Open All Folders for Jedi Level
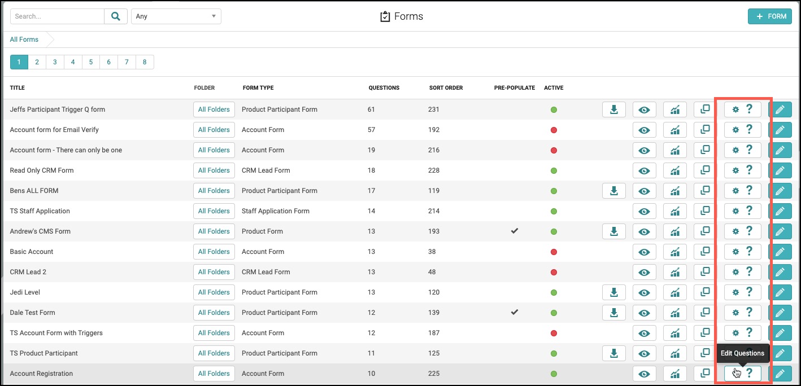 click(214, 292)
